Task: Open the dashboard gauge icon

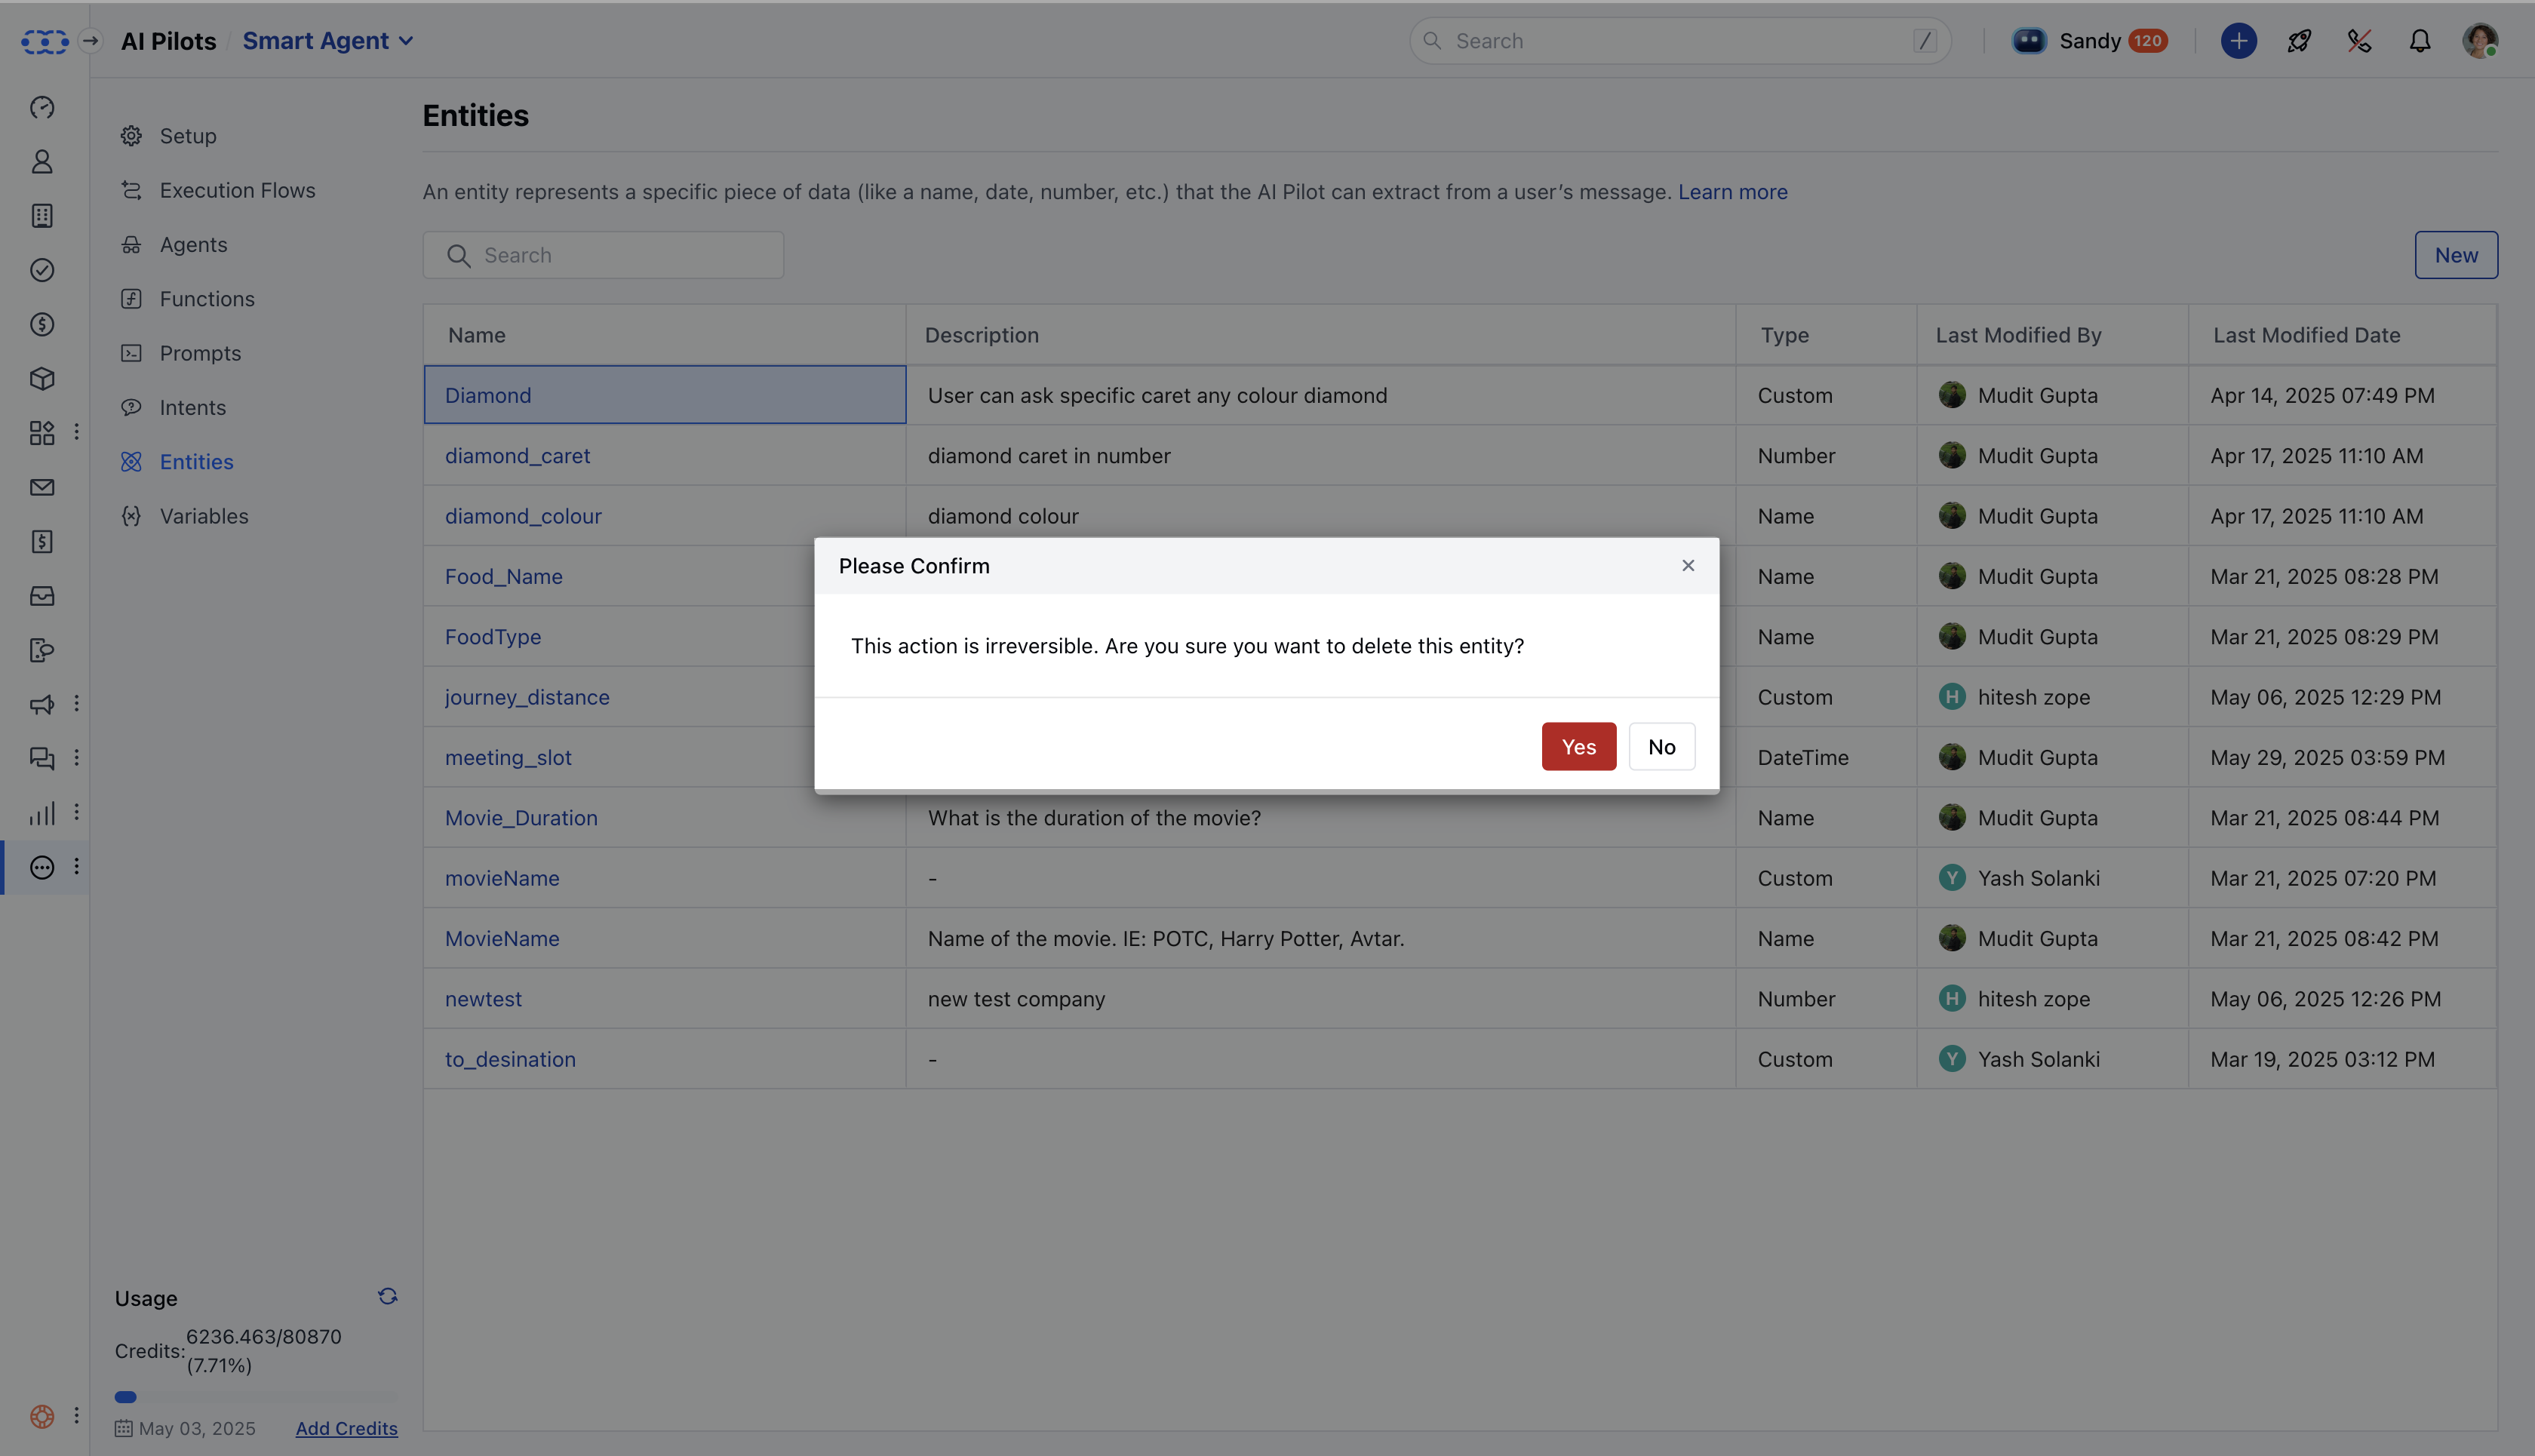Action: 42,107
